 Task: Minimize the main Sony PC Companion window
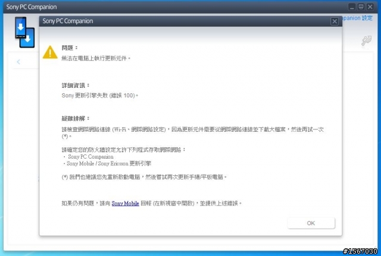click(352, 7)
